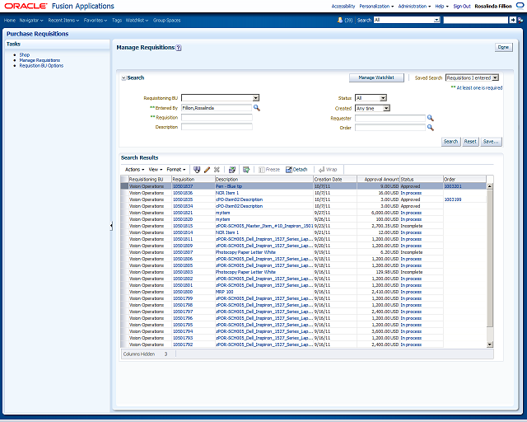527x422 pixels.
Task: Sort by the Creation Date column header
Action: point(335,180)
